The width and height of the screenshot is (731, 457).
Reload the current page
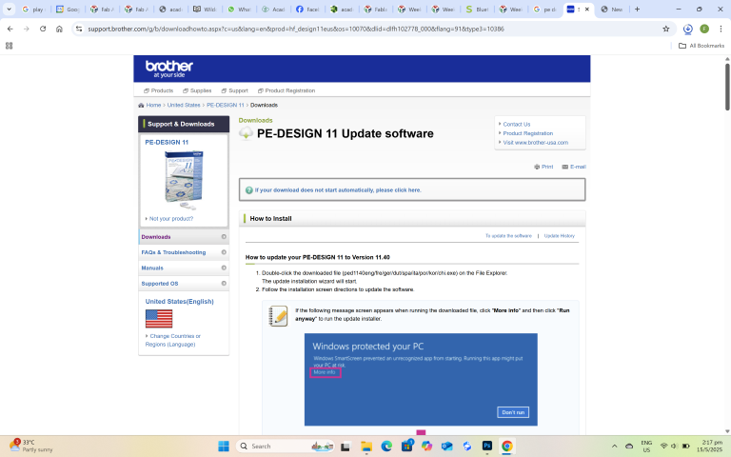(x=43, y=29)
